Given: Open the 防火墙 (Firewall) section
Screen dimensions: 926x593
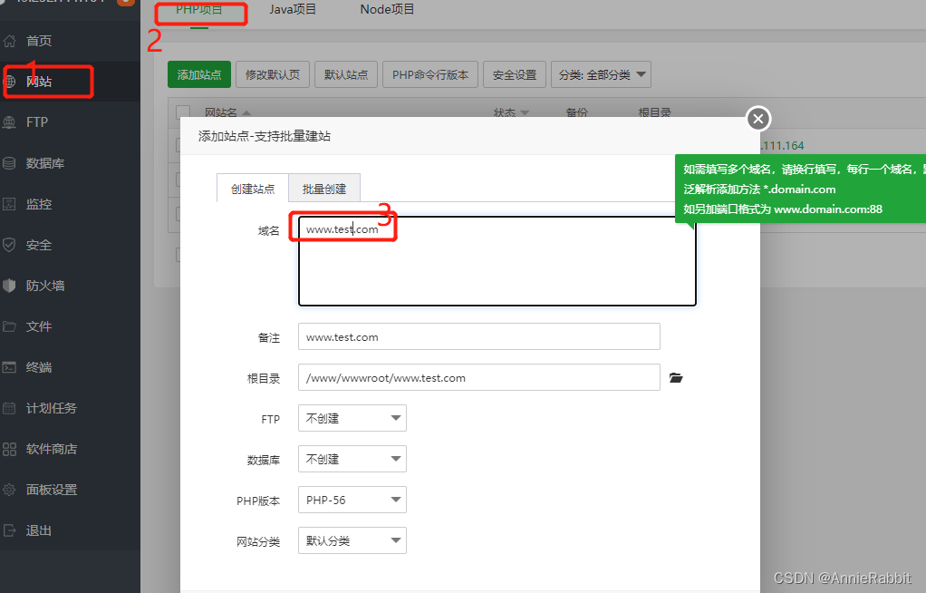Looking at the screenshot, I should (47, 285).
